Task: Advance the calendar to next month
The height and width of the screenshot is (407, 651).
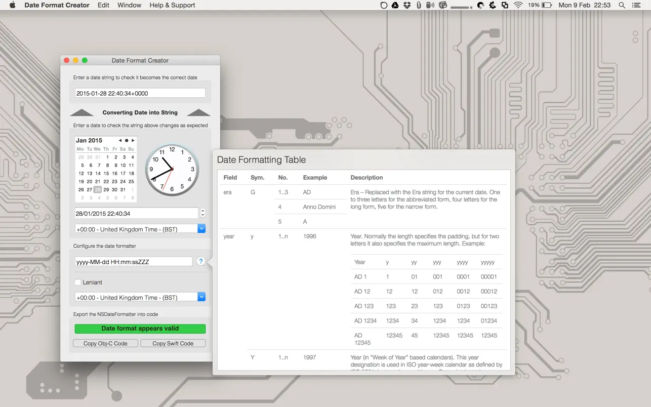Action: click(x=133, y=141)
